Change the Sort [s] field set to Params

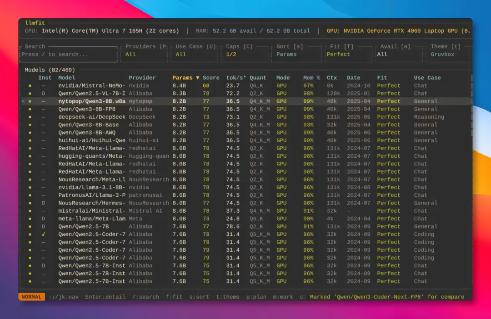tap(296, 54)
